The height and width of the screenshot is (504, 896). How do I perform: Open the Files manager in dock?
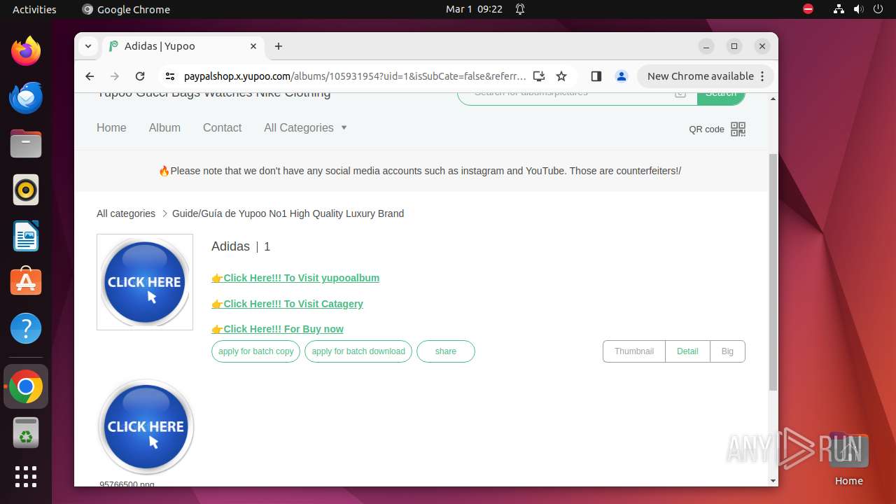point(26,143)
